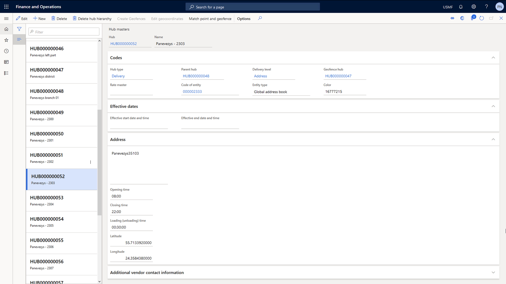Toggle the list view pane button
The width and height of the screenshot is (506, 284).
coord(19,40)
